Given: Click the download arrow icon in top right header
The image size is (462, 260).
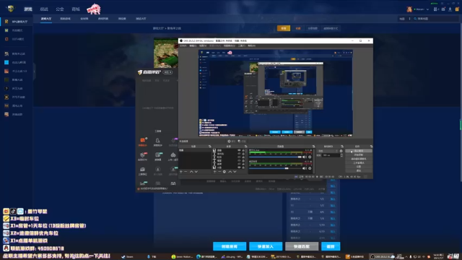Looking at the screenshot, I should (x=450, y=9).
